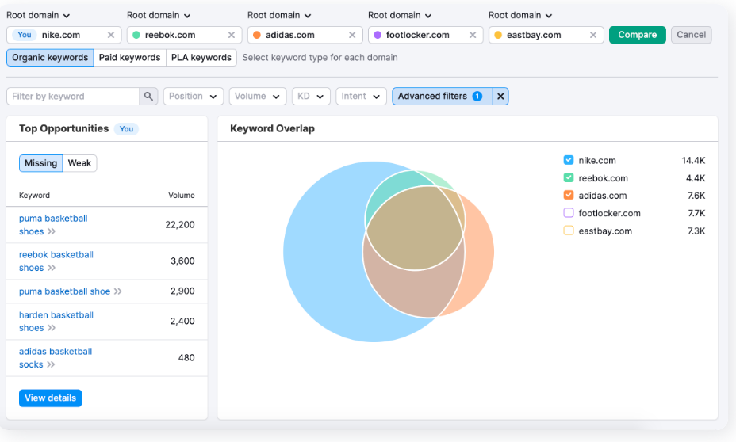This screenshot has height=442, width=736.
Task: Click the purple dot beside footlocker.com
Action: pos(378,35)
